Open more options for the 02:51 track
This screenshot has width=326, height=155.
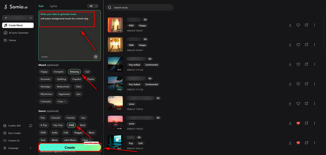click(x=314, y=64)
